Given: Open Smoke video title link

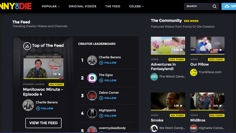Looking at the screenshot, I should 157,120.
